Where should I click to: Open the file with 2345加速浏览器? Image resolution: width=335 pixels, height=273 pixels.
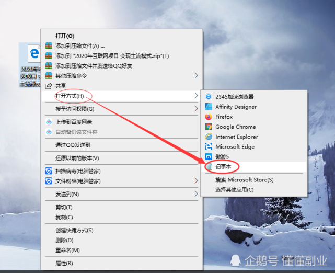pyautogui.click(x=254, y=97)
